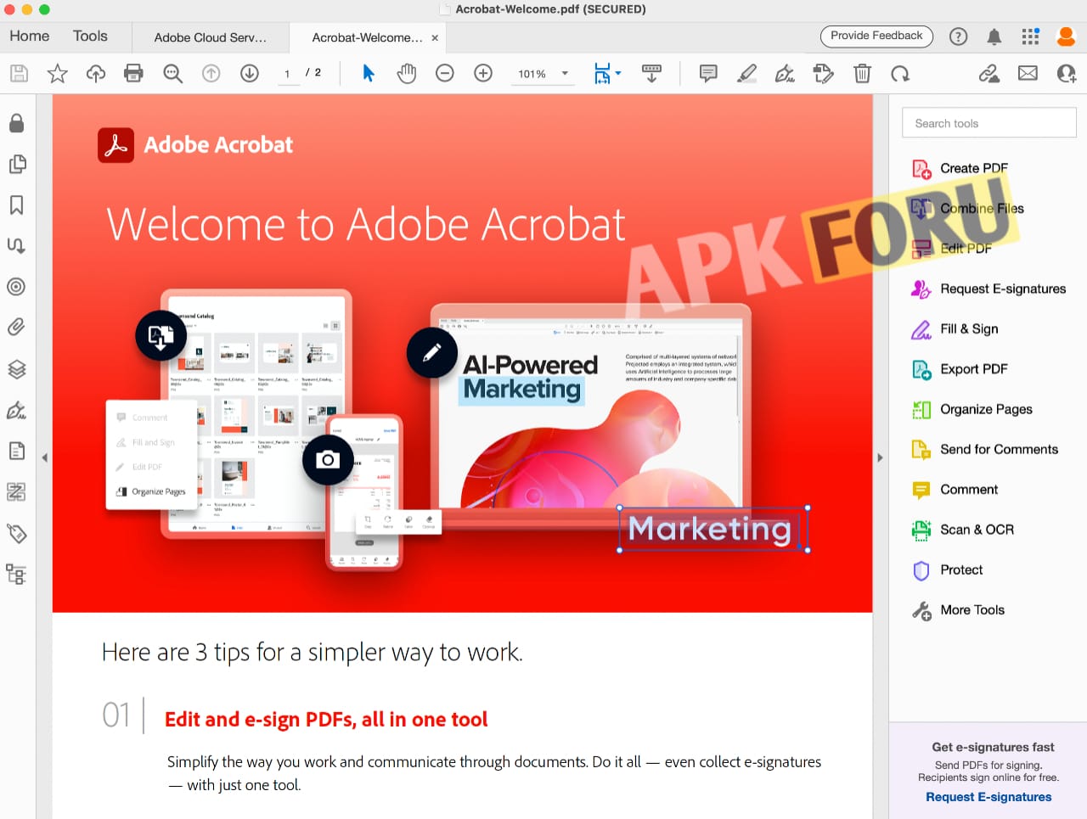Zoom in with the plus button

pyautogui.click(x=483, y=74)
